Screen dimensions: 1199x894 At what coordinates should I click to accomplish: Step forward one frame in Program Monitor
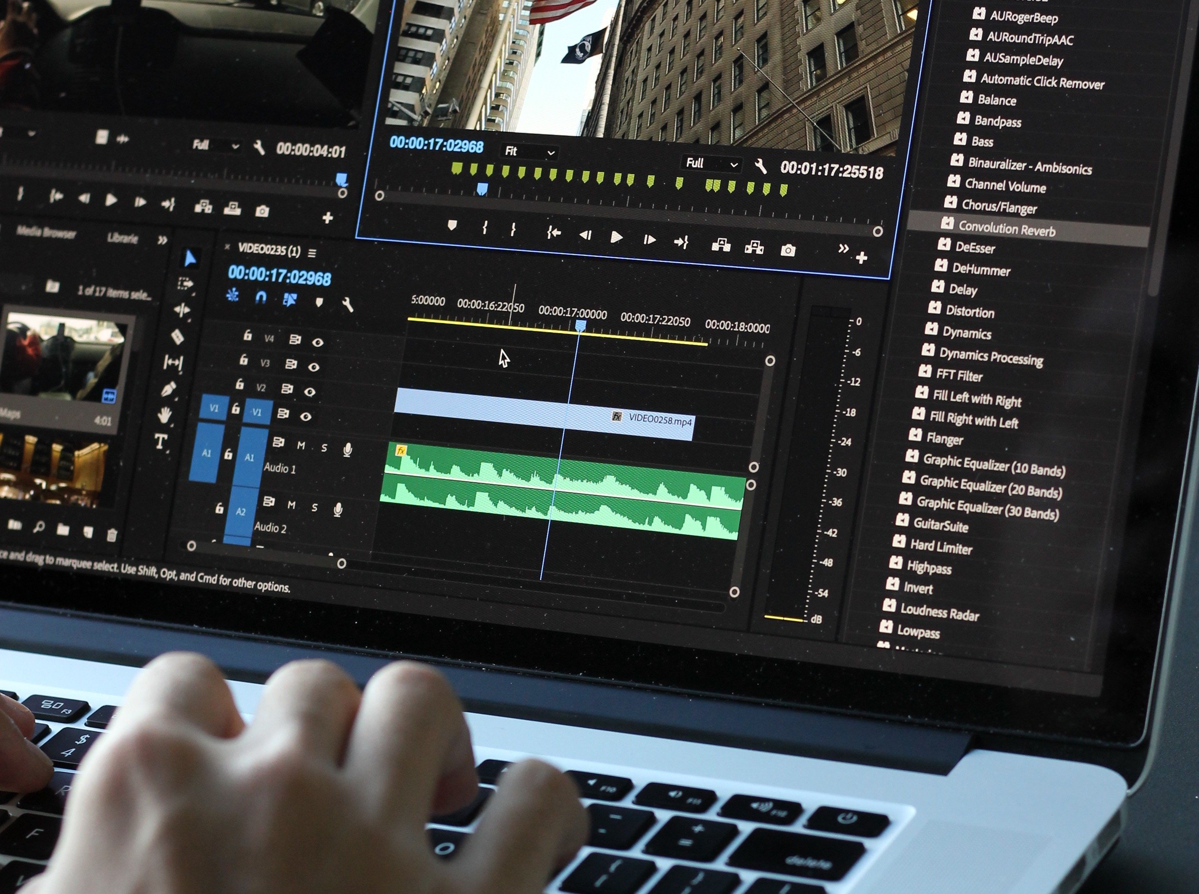[x=650, y=240]
